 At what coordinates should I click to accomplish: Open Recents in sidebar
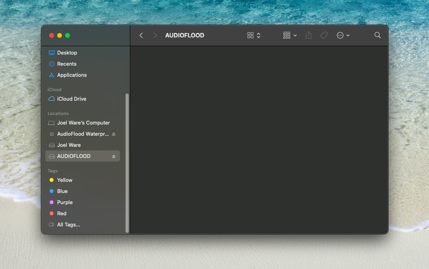pos(82,64)
